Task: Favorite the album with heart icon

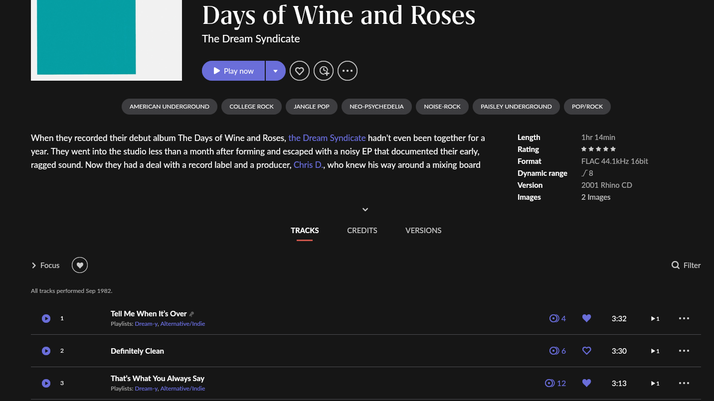Action: tap(300, 71)
